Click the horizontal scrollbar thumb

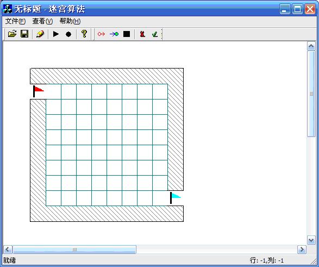(74, 250)
